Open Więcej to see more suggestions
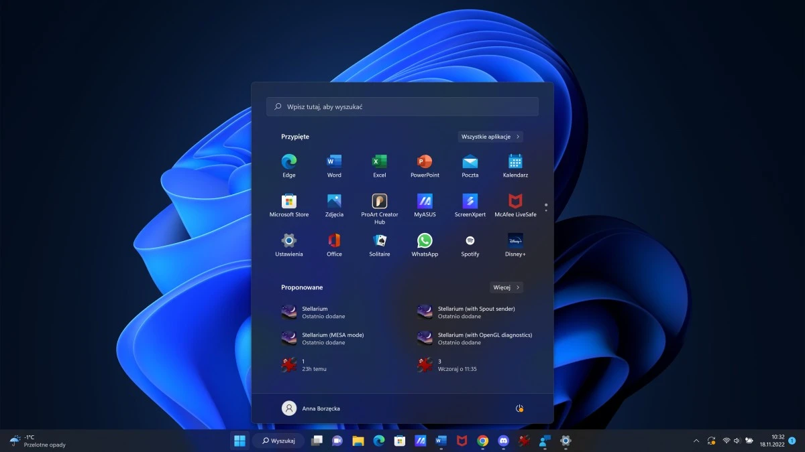Image resolution: width=805 pixels, height=452 pixels. tap(505, 287)
